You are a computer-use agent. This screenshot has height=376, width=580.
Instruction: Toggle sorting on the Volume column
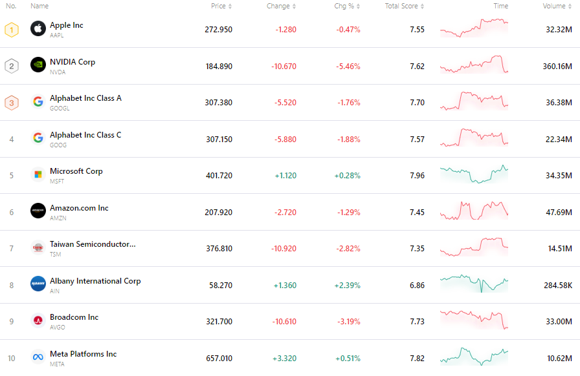tap(569, 6)
